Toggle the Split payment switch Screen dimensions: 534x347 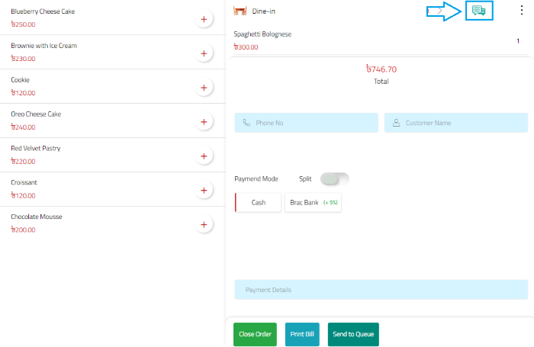pyautogui.click(x=334, y=178)
